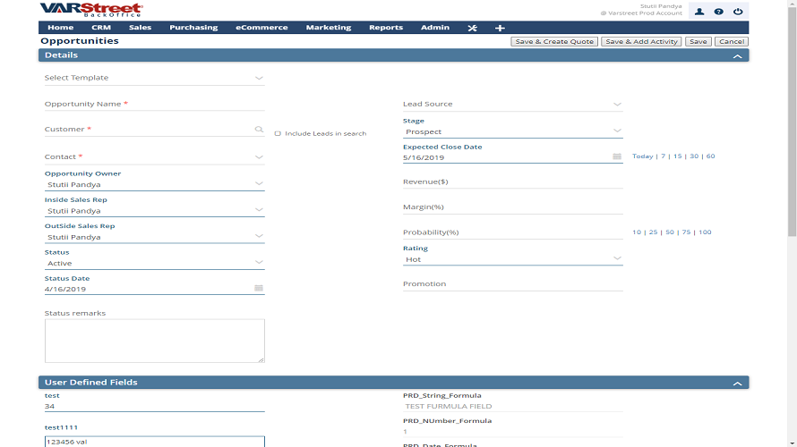Open the Opportunity Owner dropdown
Screen dimensions: 797x447
tap(155, 185)
